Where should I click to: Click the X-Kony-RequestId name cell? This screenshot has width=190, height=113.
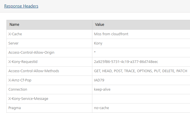point(49,62)
